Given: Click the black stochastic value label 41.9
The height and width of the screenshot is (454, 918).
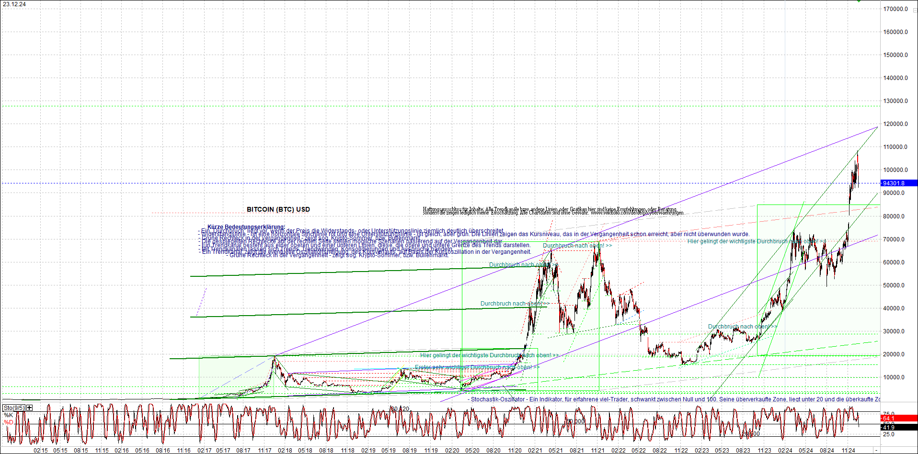Looking at the screenshot, I should click(899, 427).
